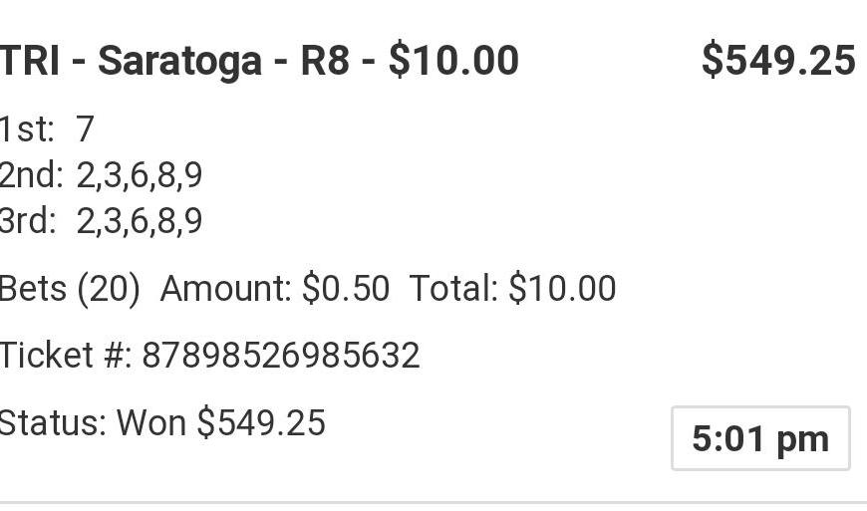Select the 1st place label
Viewport: 867px width, 511px height.
27,129
